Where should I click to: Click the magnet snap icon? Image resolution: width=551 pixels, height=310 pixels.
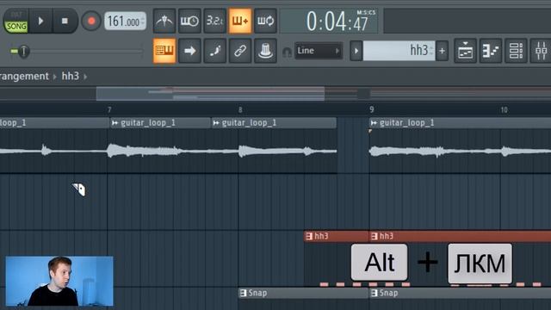[x=287, y=53]
